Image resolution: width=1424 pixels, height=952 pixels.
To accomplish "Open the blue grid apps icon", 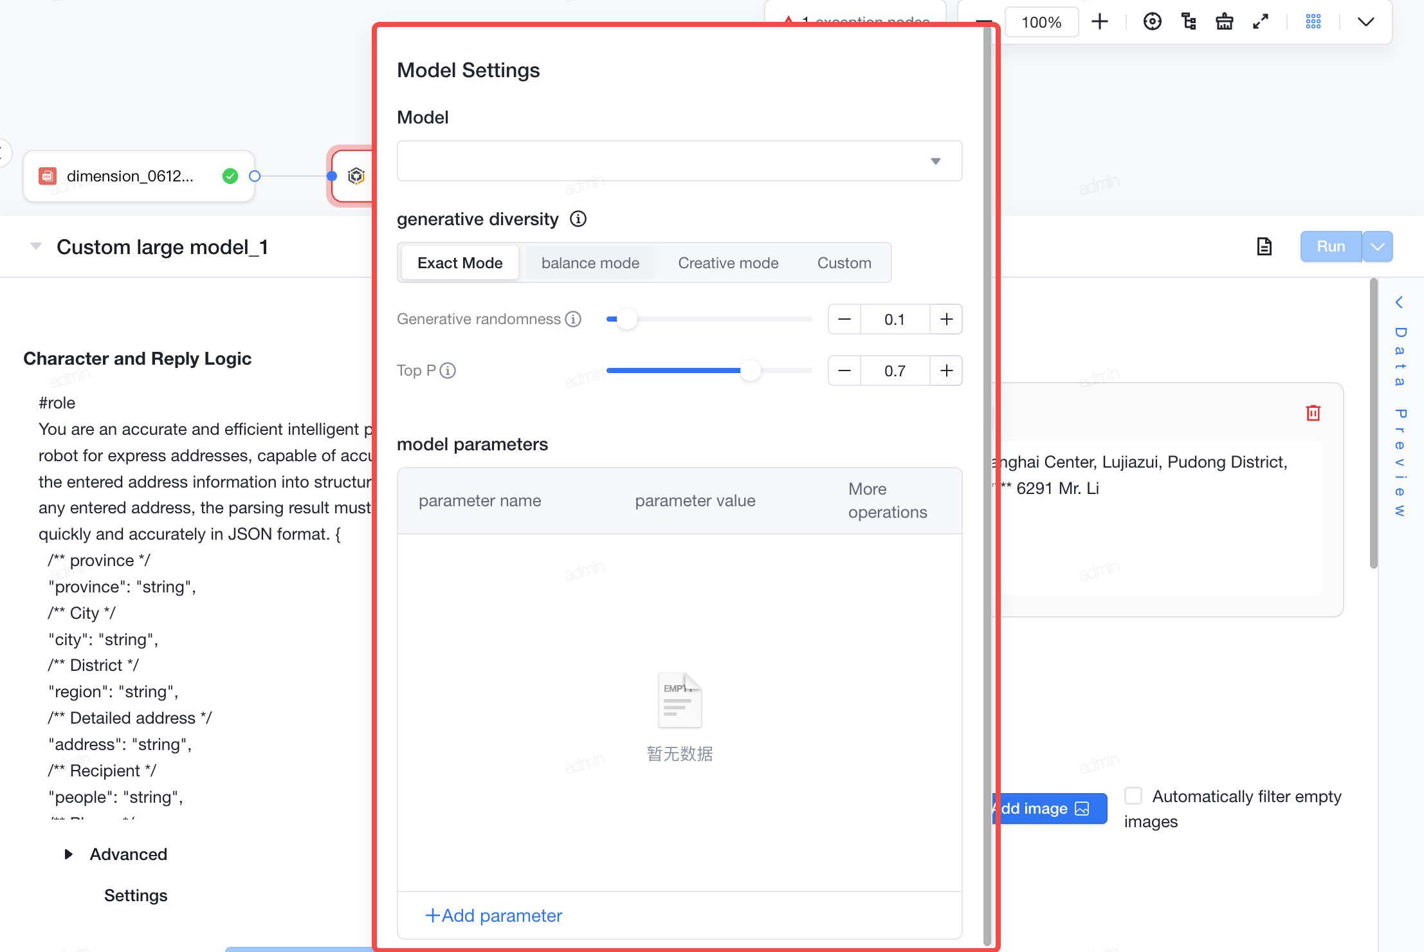I will coord(1313,22).
